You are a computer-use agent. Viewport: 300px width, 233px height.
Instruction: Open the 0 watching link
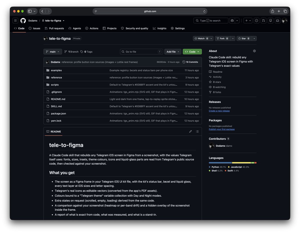click(x=217, y=87)
